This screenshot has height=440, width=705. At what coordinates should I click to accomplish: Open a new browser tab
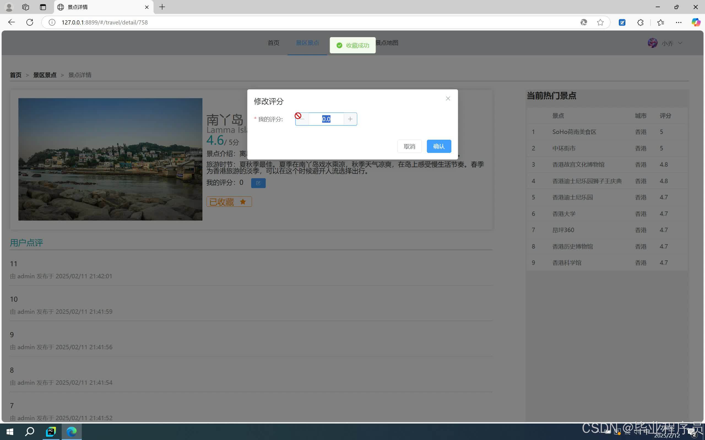click(x=162, y=7)
